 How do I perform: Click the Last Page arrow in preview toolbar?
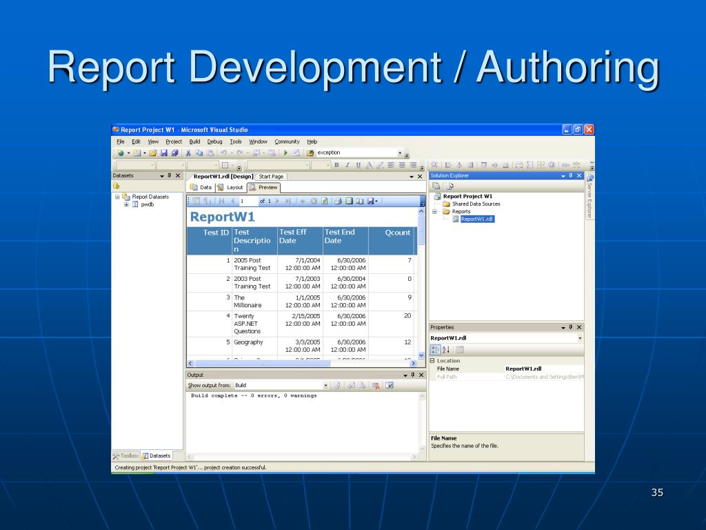(288, 201)
